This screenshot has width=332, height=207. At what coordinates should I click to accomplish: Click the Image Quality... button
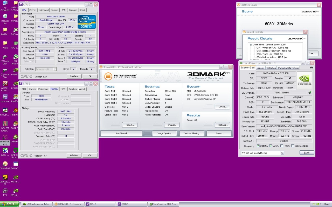pos(164,134)
